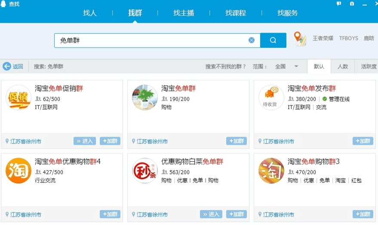Search hot keyword TFBOYS
The width and height of the screenshot is (378, 225).
pyautogui.click(x=349, y=38)
